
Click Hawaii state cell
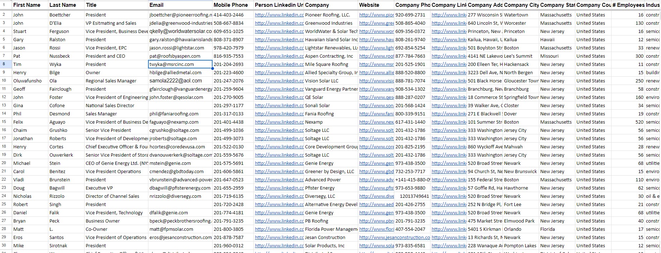pyautogui.click(x=557, y=39)
